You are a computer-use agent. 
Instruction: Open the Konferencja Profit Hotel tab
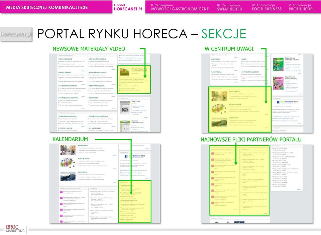coord(301,7)
